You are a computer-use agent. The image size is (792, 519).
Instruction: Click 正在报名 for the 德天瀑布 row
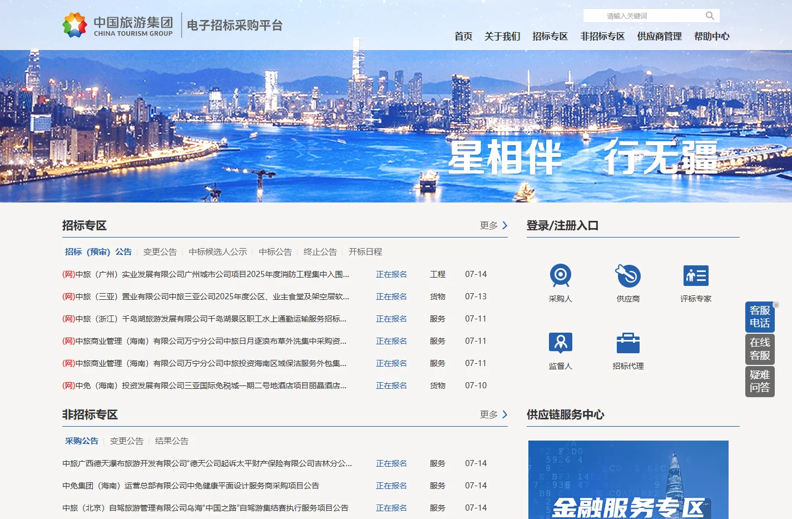[x=392, y=463]
